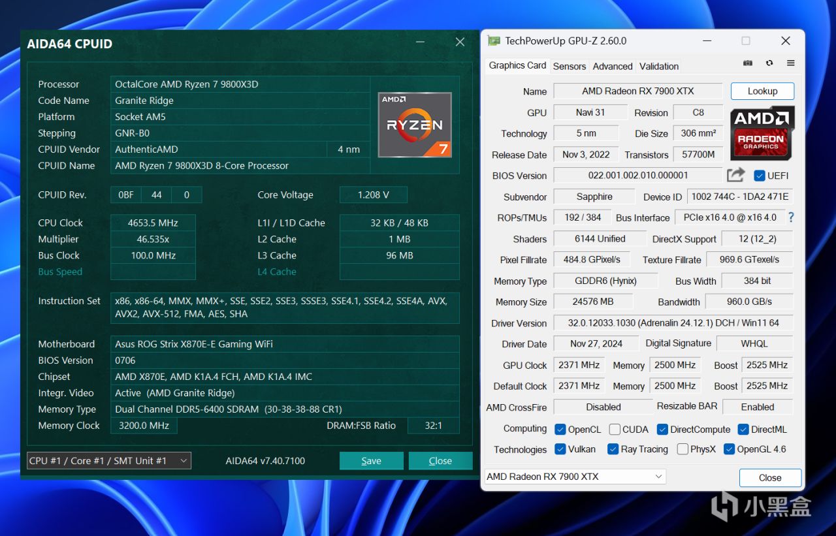Click the Release Date 'Nov 3, 2022'

[x=586, y=155]
